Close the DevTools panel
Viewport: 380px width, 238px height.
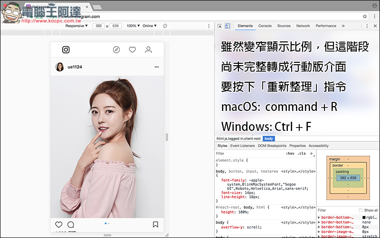[x=375, y=26]
